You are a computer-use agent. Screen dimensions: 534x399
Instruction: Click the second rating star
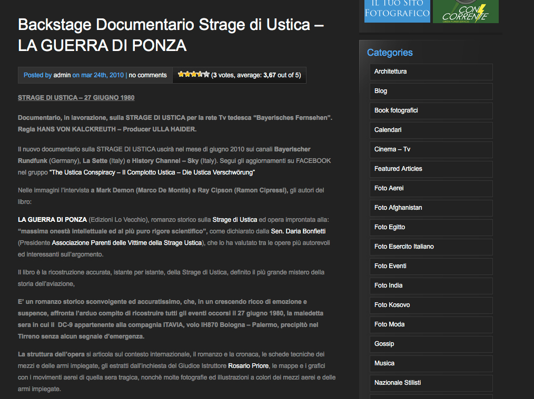pos(187,75)
